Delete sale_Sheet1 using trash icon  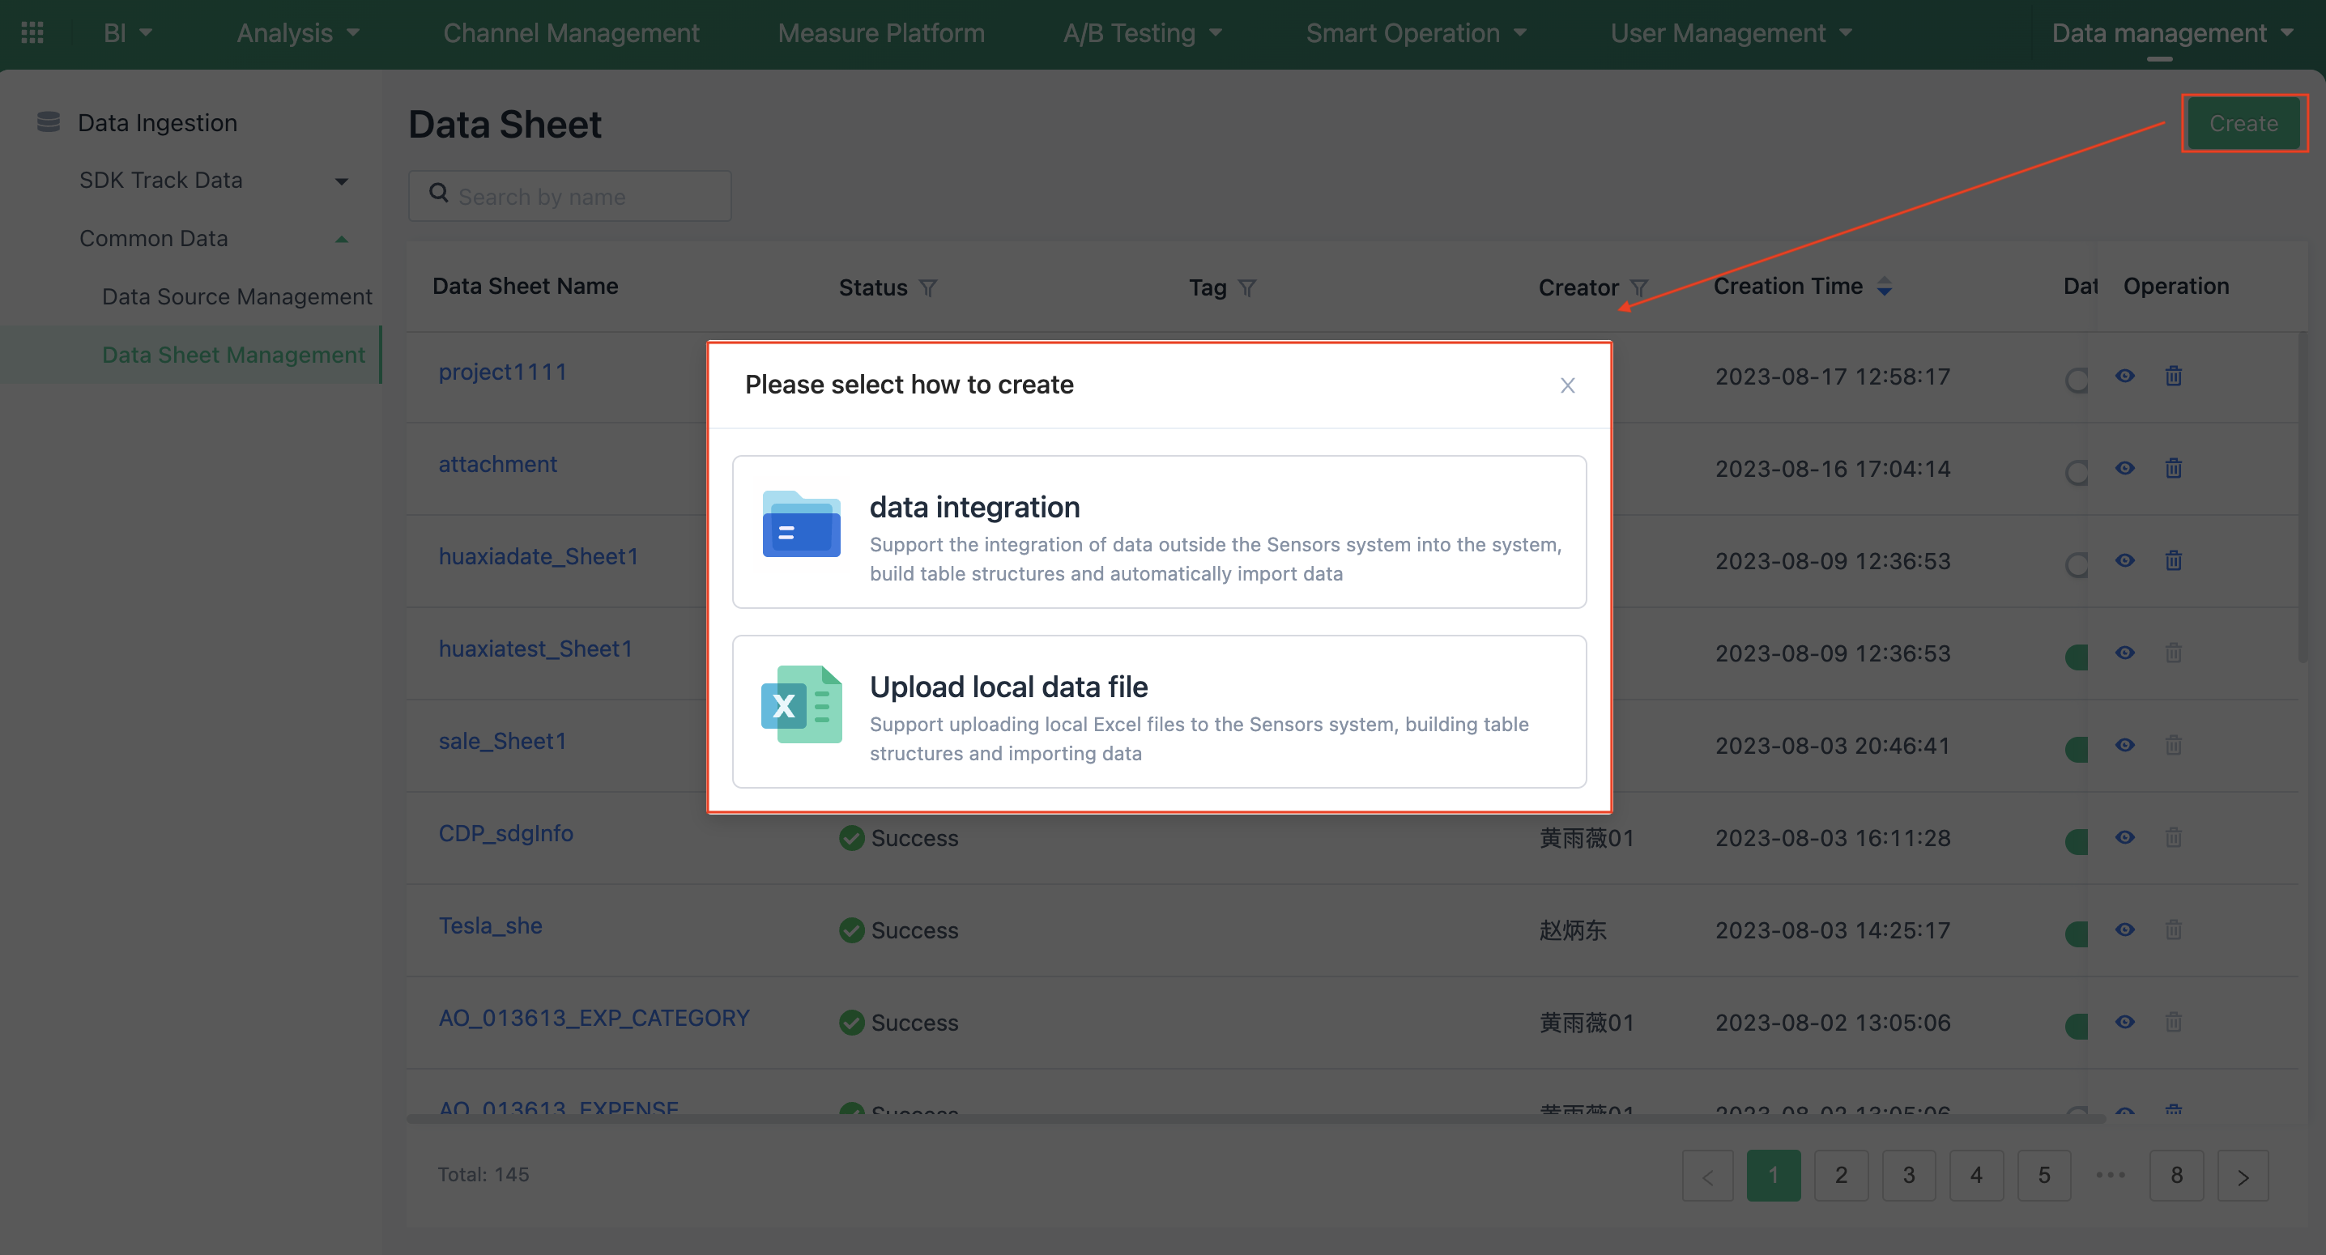coord(2174,745)
